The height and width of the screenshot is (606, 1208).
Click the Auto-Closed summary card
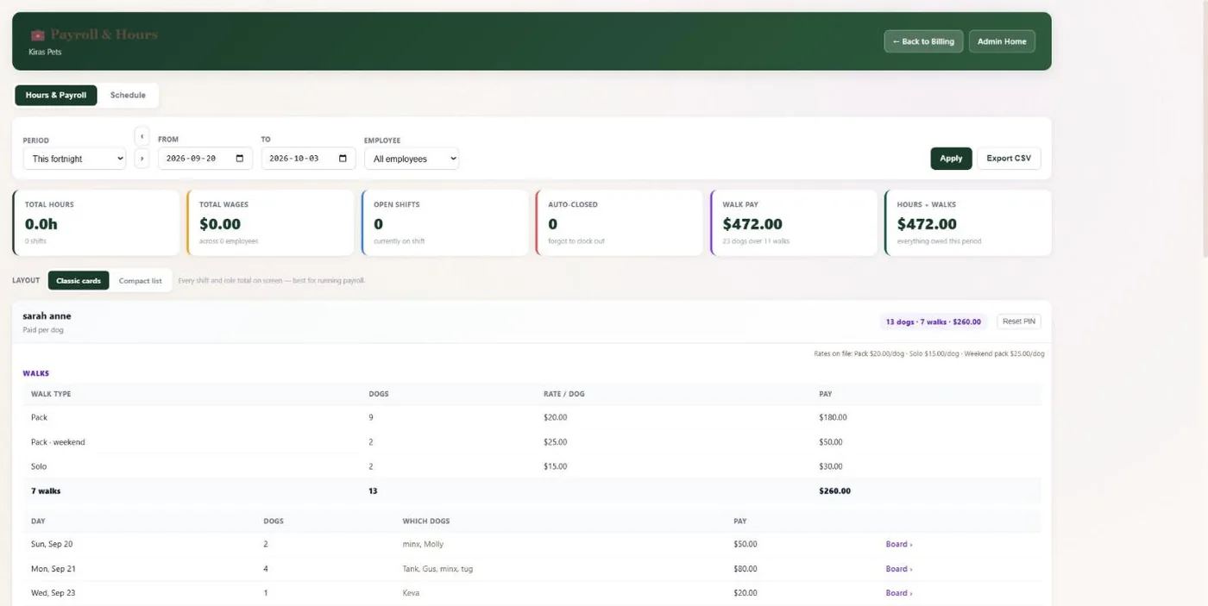(619, 223)
